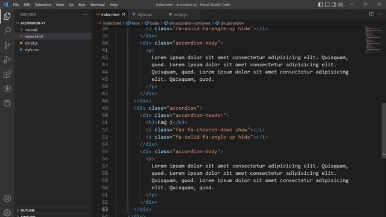Open the clipboard-shaped activity bar view
The height and width of the screenshot is (217, 386).
(7, 103)
